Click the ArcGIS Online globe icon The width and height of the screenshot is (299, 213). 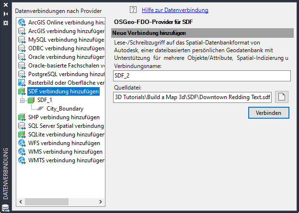coord(22,22)
